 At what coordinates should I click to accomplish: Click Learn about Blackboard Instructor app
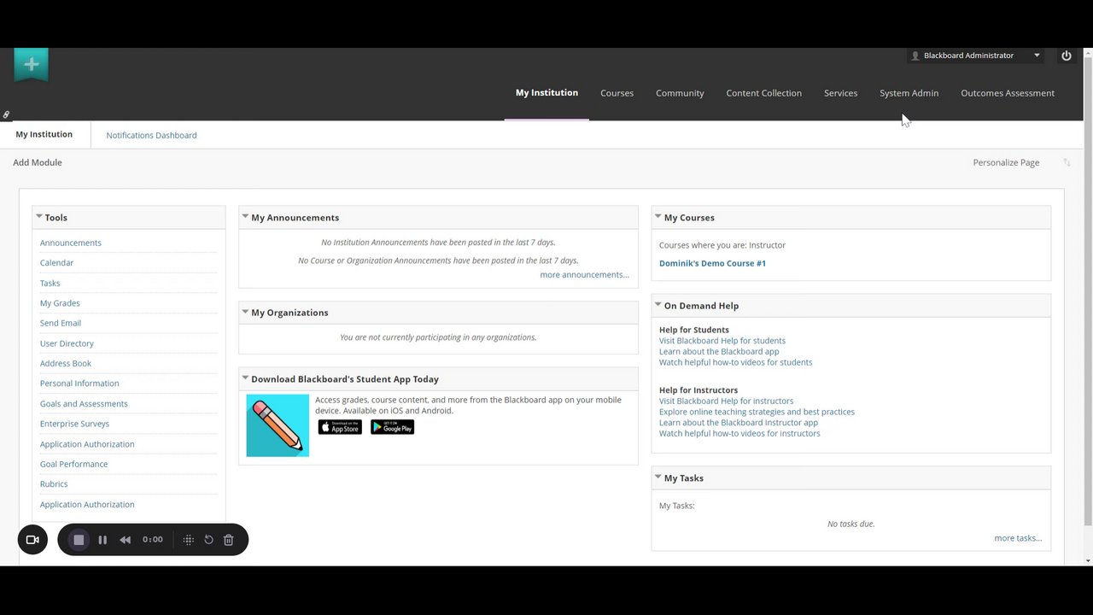739,423
